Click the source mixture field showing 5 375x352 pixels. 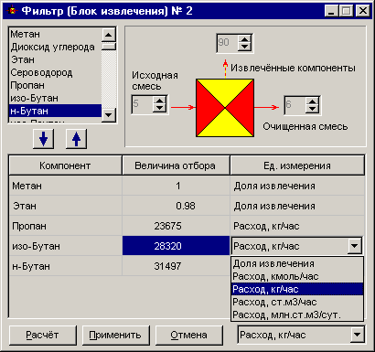143,104
